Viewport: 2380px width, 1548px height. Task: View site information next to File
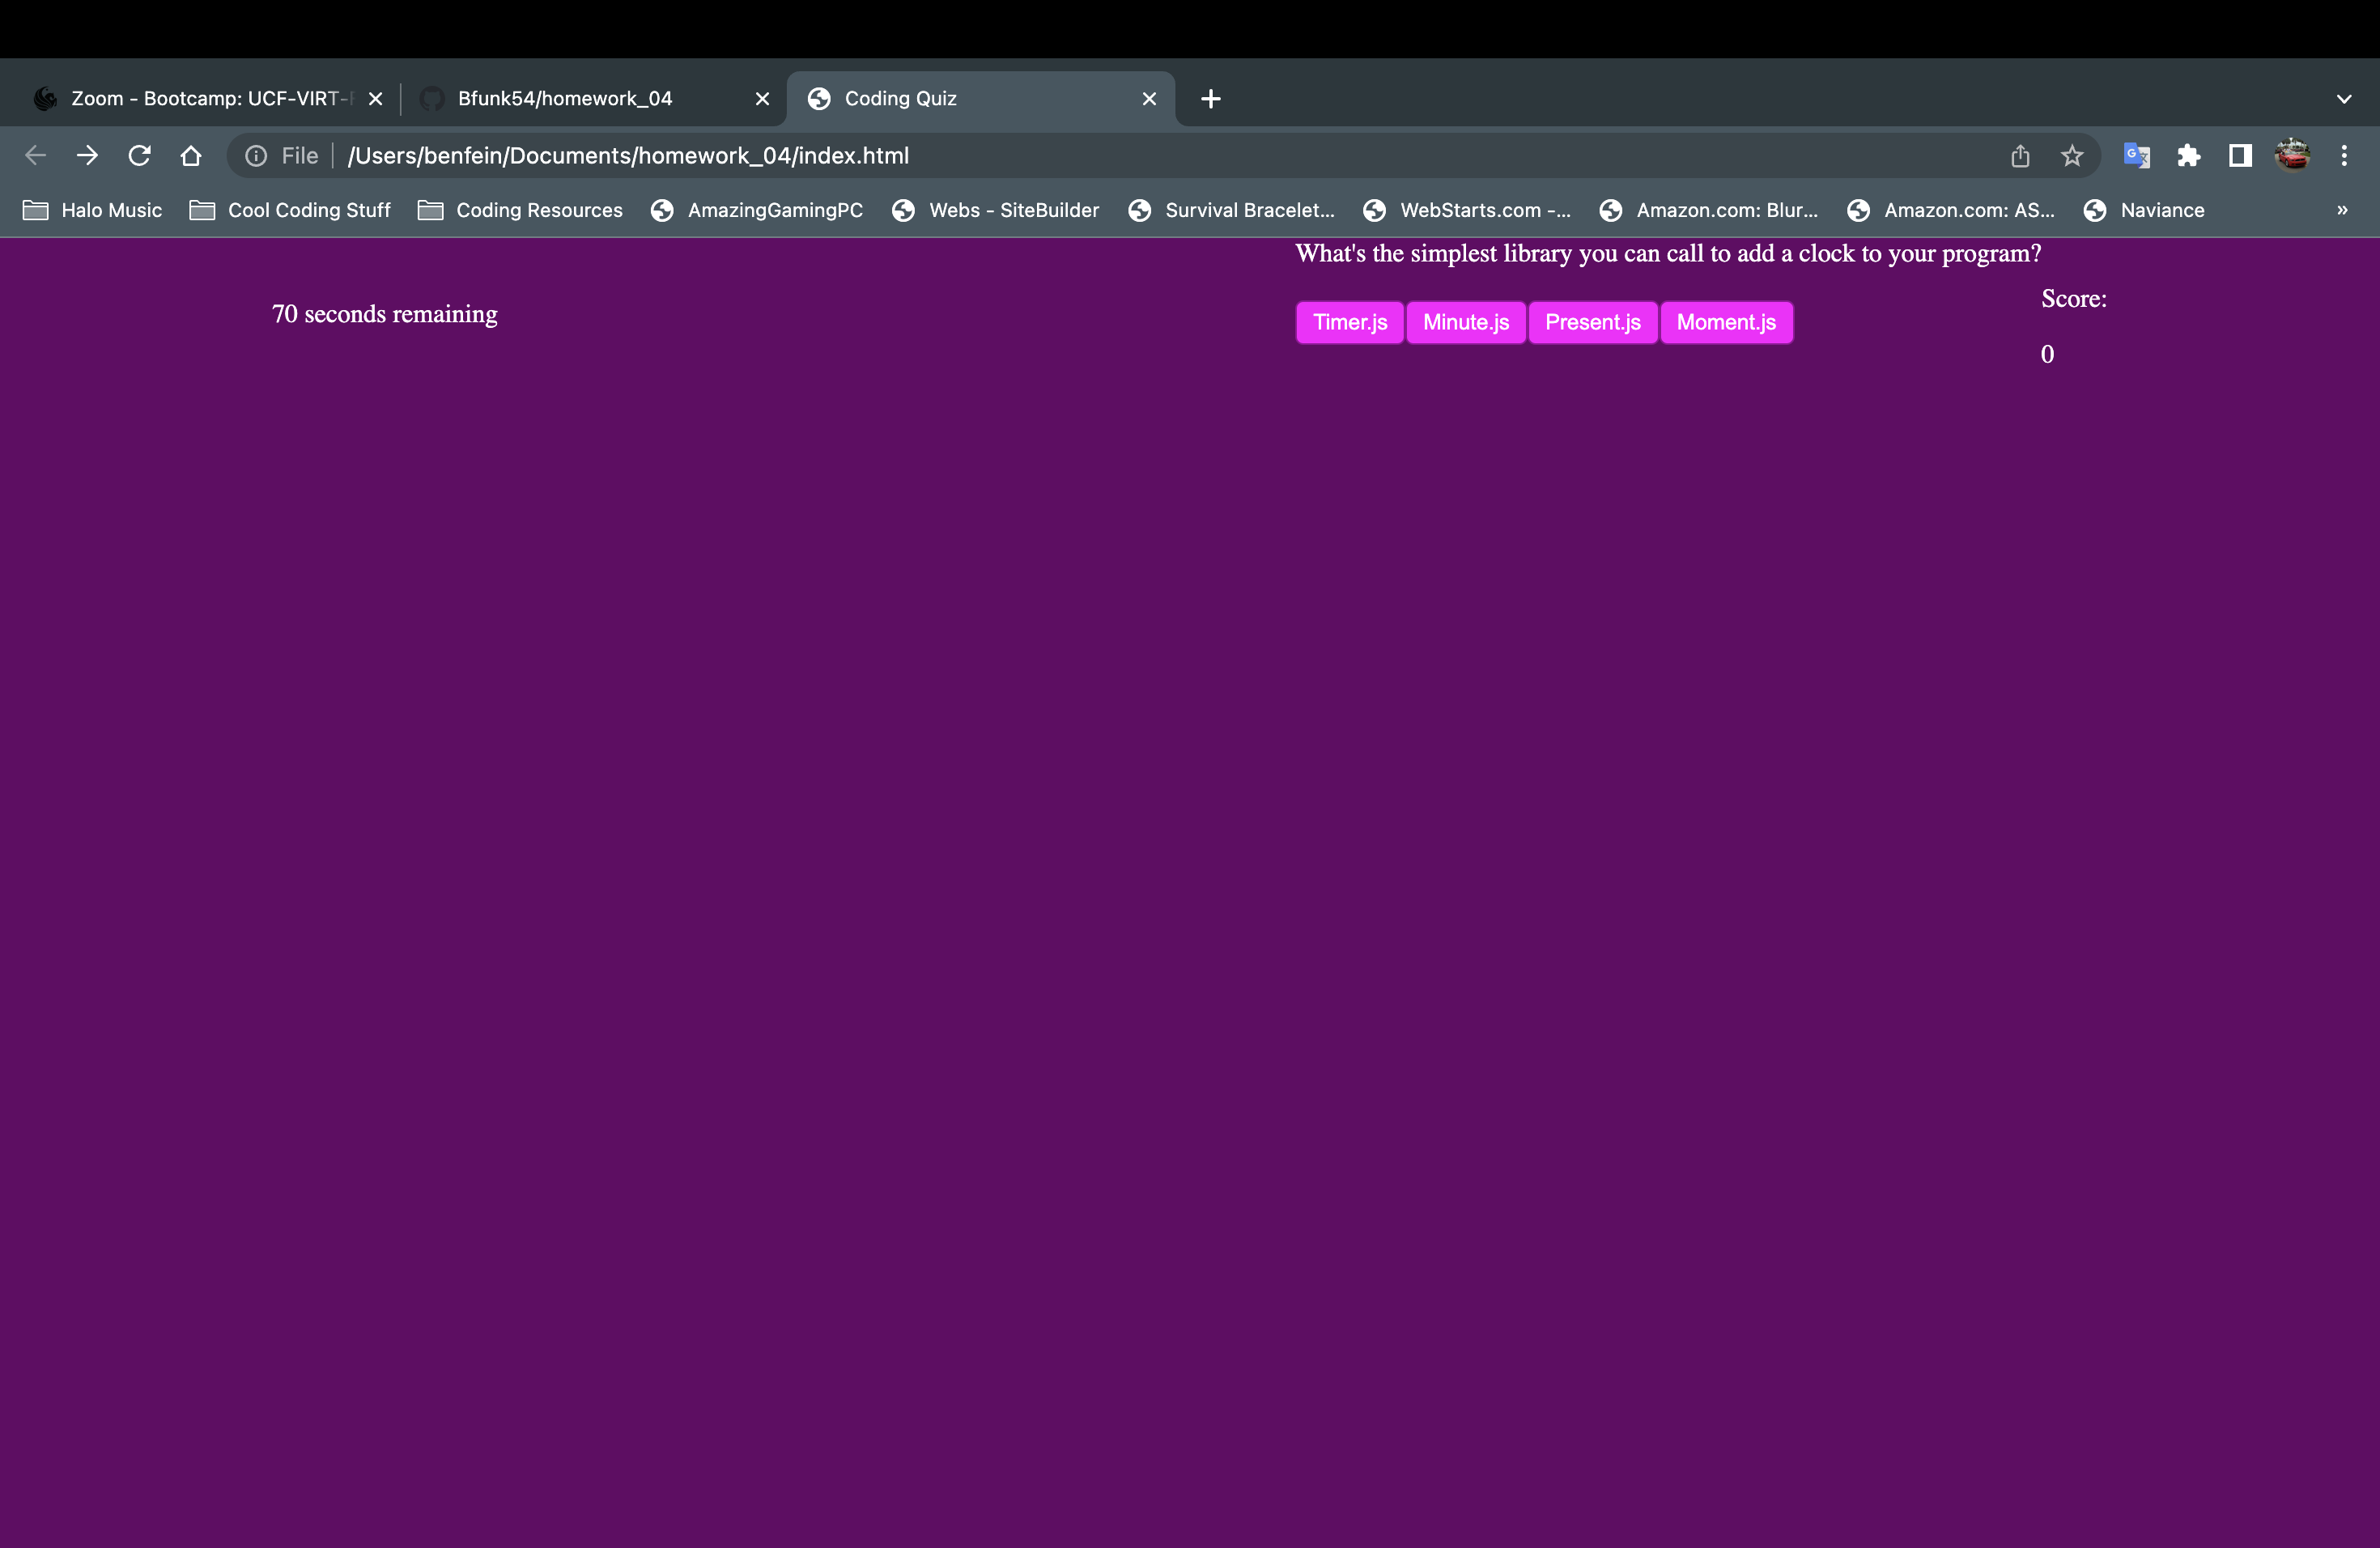pos(256,156)
